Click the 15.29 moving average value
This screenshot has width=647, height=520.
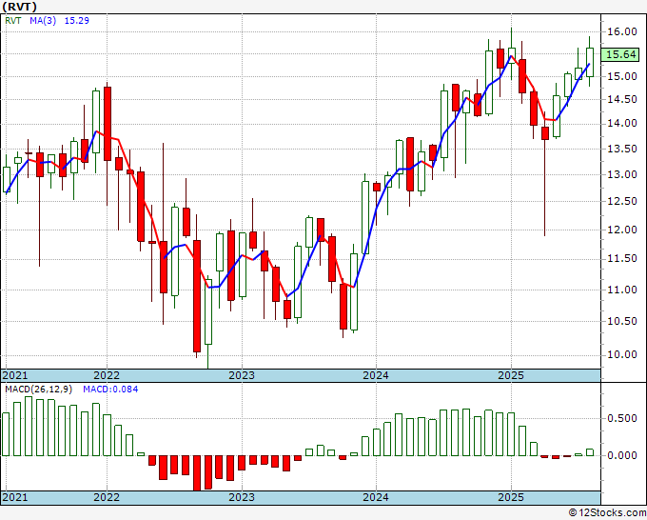(x=77, y=21)
